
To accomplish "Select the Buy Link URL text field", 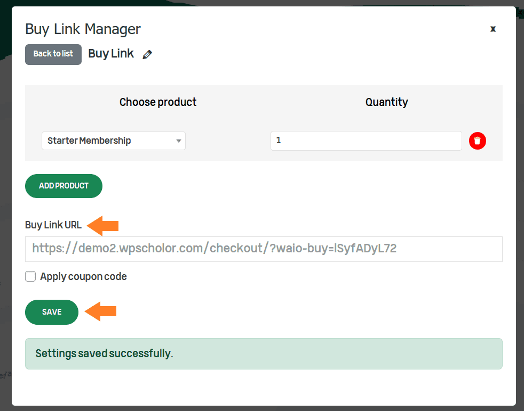I will click(x=264, y=249).
